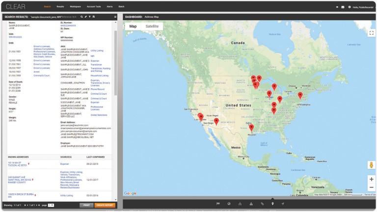Viewport: 377px width, 212px height.
Task: Select the warning triangle icon in dashboard toolbar
Action: coord(251,203)
